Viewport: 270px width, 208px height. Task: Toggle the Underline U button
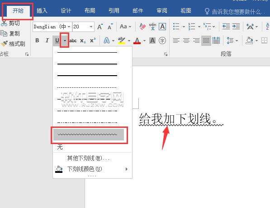pos(57,41)
